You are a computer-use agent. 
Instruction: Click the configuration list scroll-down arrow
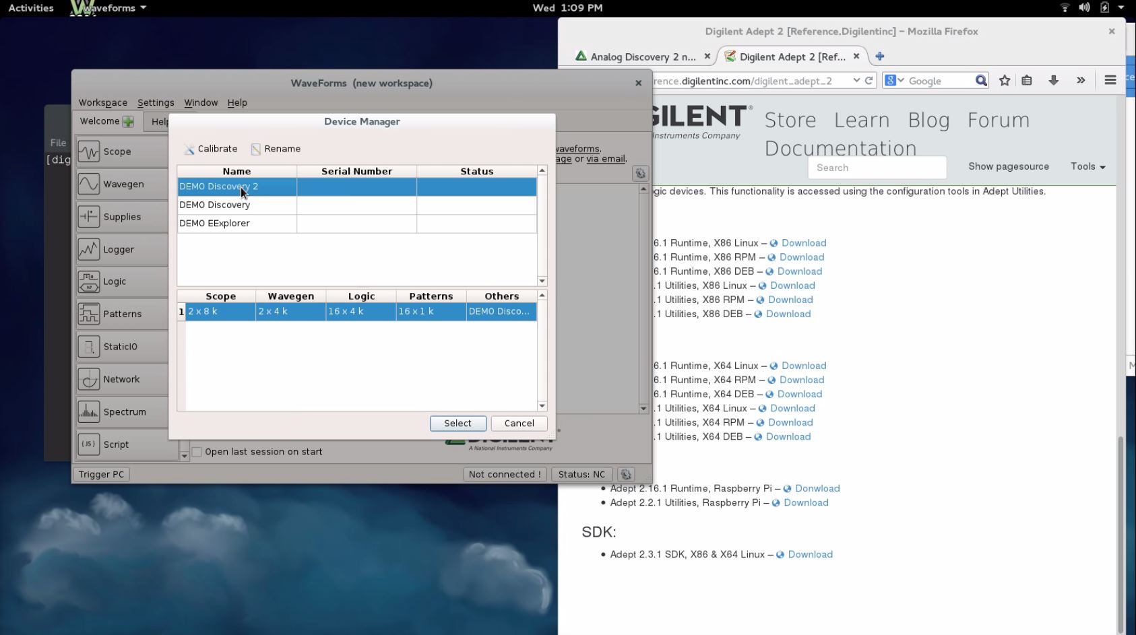pyautogui.click(x=542, y=406)
